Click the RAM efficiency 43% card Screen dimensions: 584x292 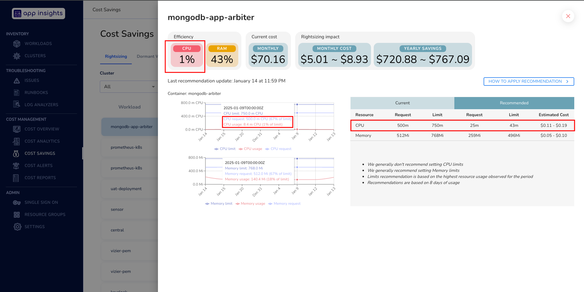point(222,55)
